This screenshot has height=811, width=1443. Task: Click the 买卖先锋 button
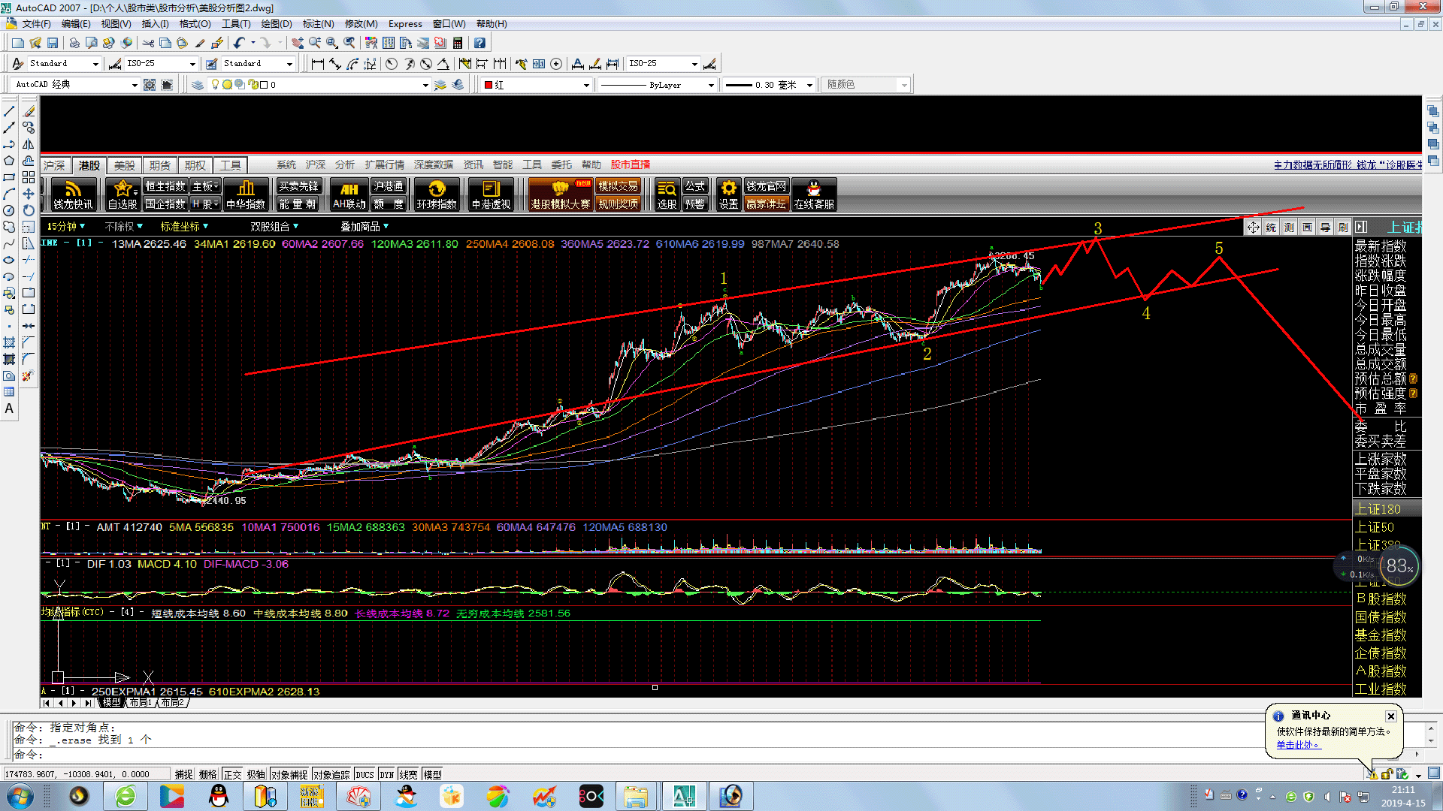[298, 186]
